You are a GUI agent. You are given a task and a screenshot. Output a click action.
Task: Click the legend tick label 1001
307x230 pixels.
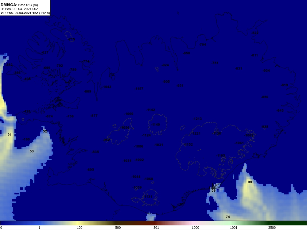pyautogui.click(x=234, y=228)
